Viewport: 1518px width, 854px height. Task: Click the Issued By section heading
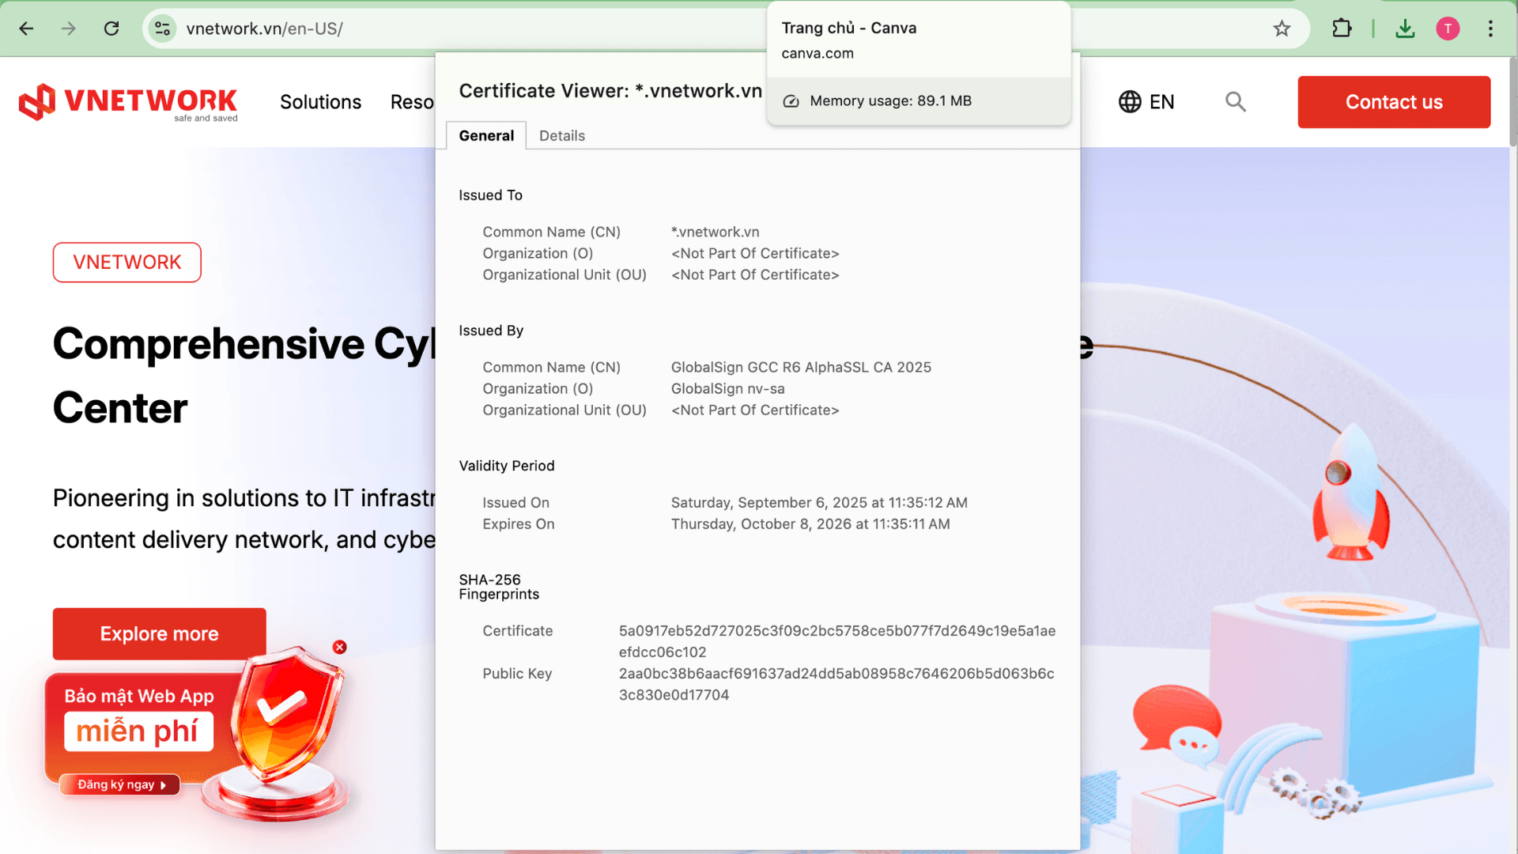[x=491, y=330]
